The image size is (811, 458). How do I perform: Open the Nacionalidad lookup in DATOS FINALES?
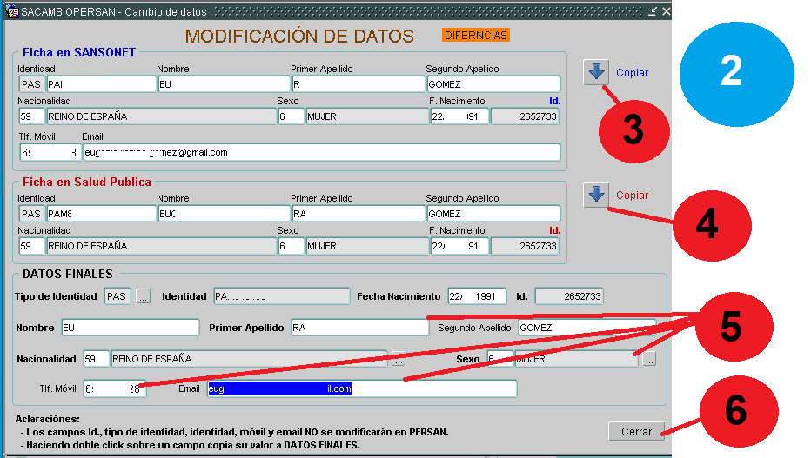tap(398, 358)
